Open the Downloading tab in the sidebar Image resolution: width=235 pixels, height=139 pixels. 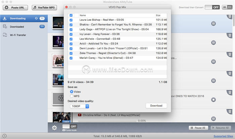click(x=24, y=18)
